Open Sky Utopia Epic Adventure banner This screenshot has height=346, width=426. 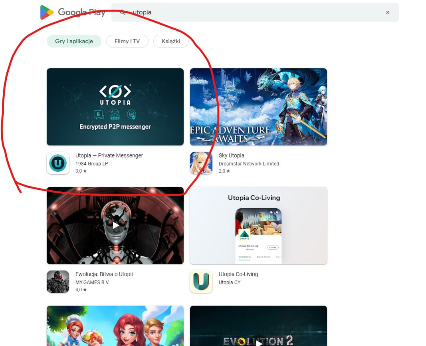(x=258, y=107)
